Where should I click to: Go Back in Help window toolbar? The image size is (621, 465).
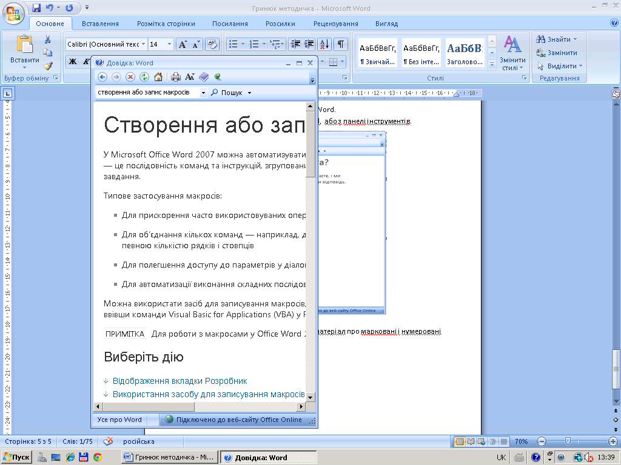102,77
